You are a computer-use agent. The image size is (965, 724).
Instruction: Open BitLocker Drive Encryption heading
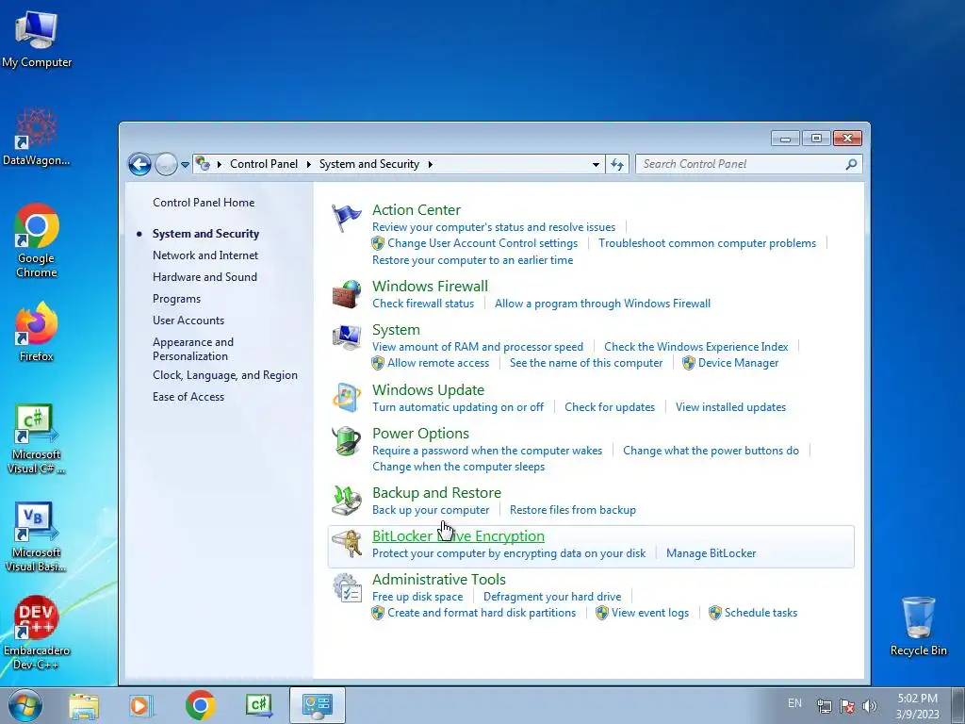coord(458,536)
